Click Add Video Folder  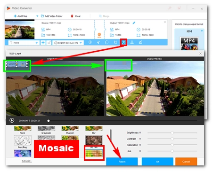(x=52, y=16)
